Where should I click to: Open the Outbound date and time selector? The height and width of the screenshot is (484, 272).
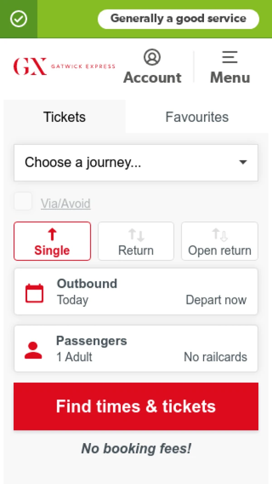136,291
